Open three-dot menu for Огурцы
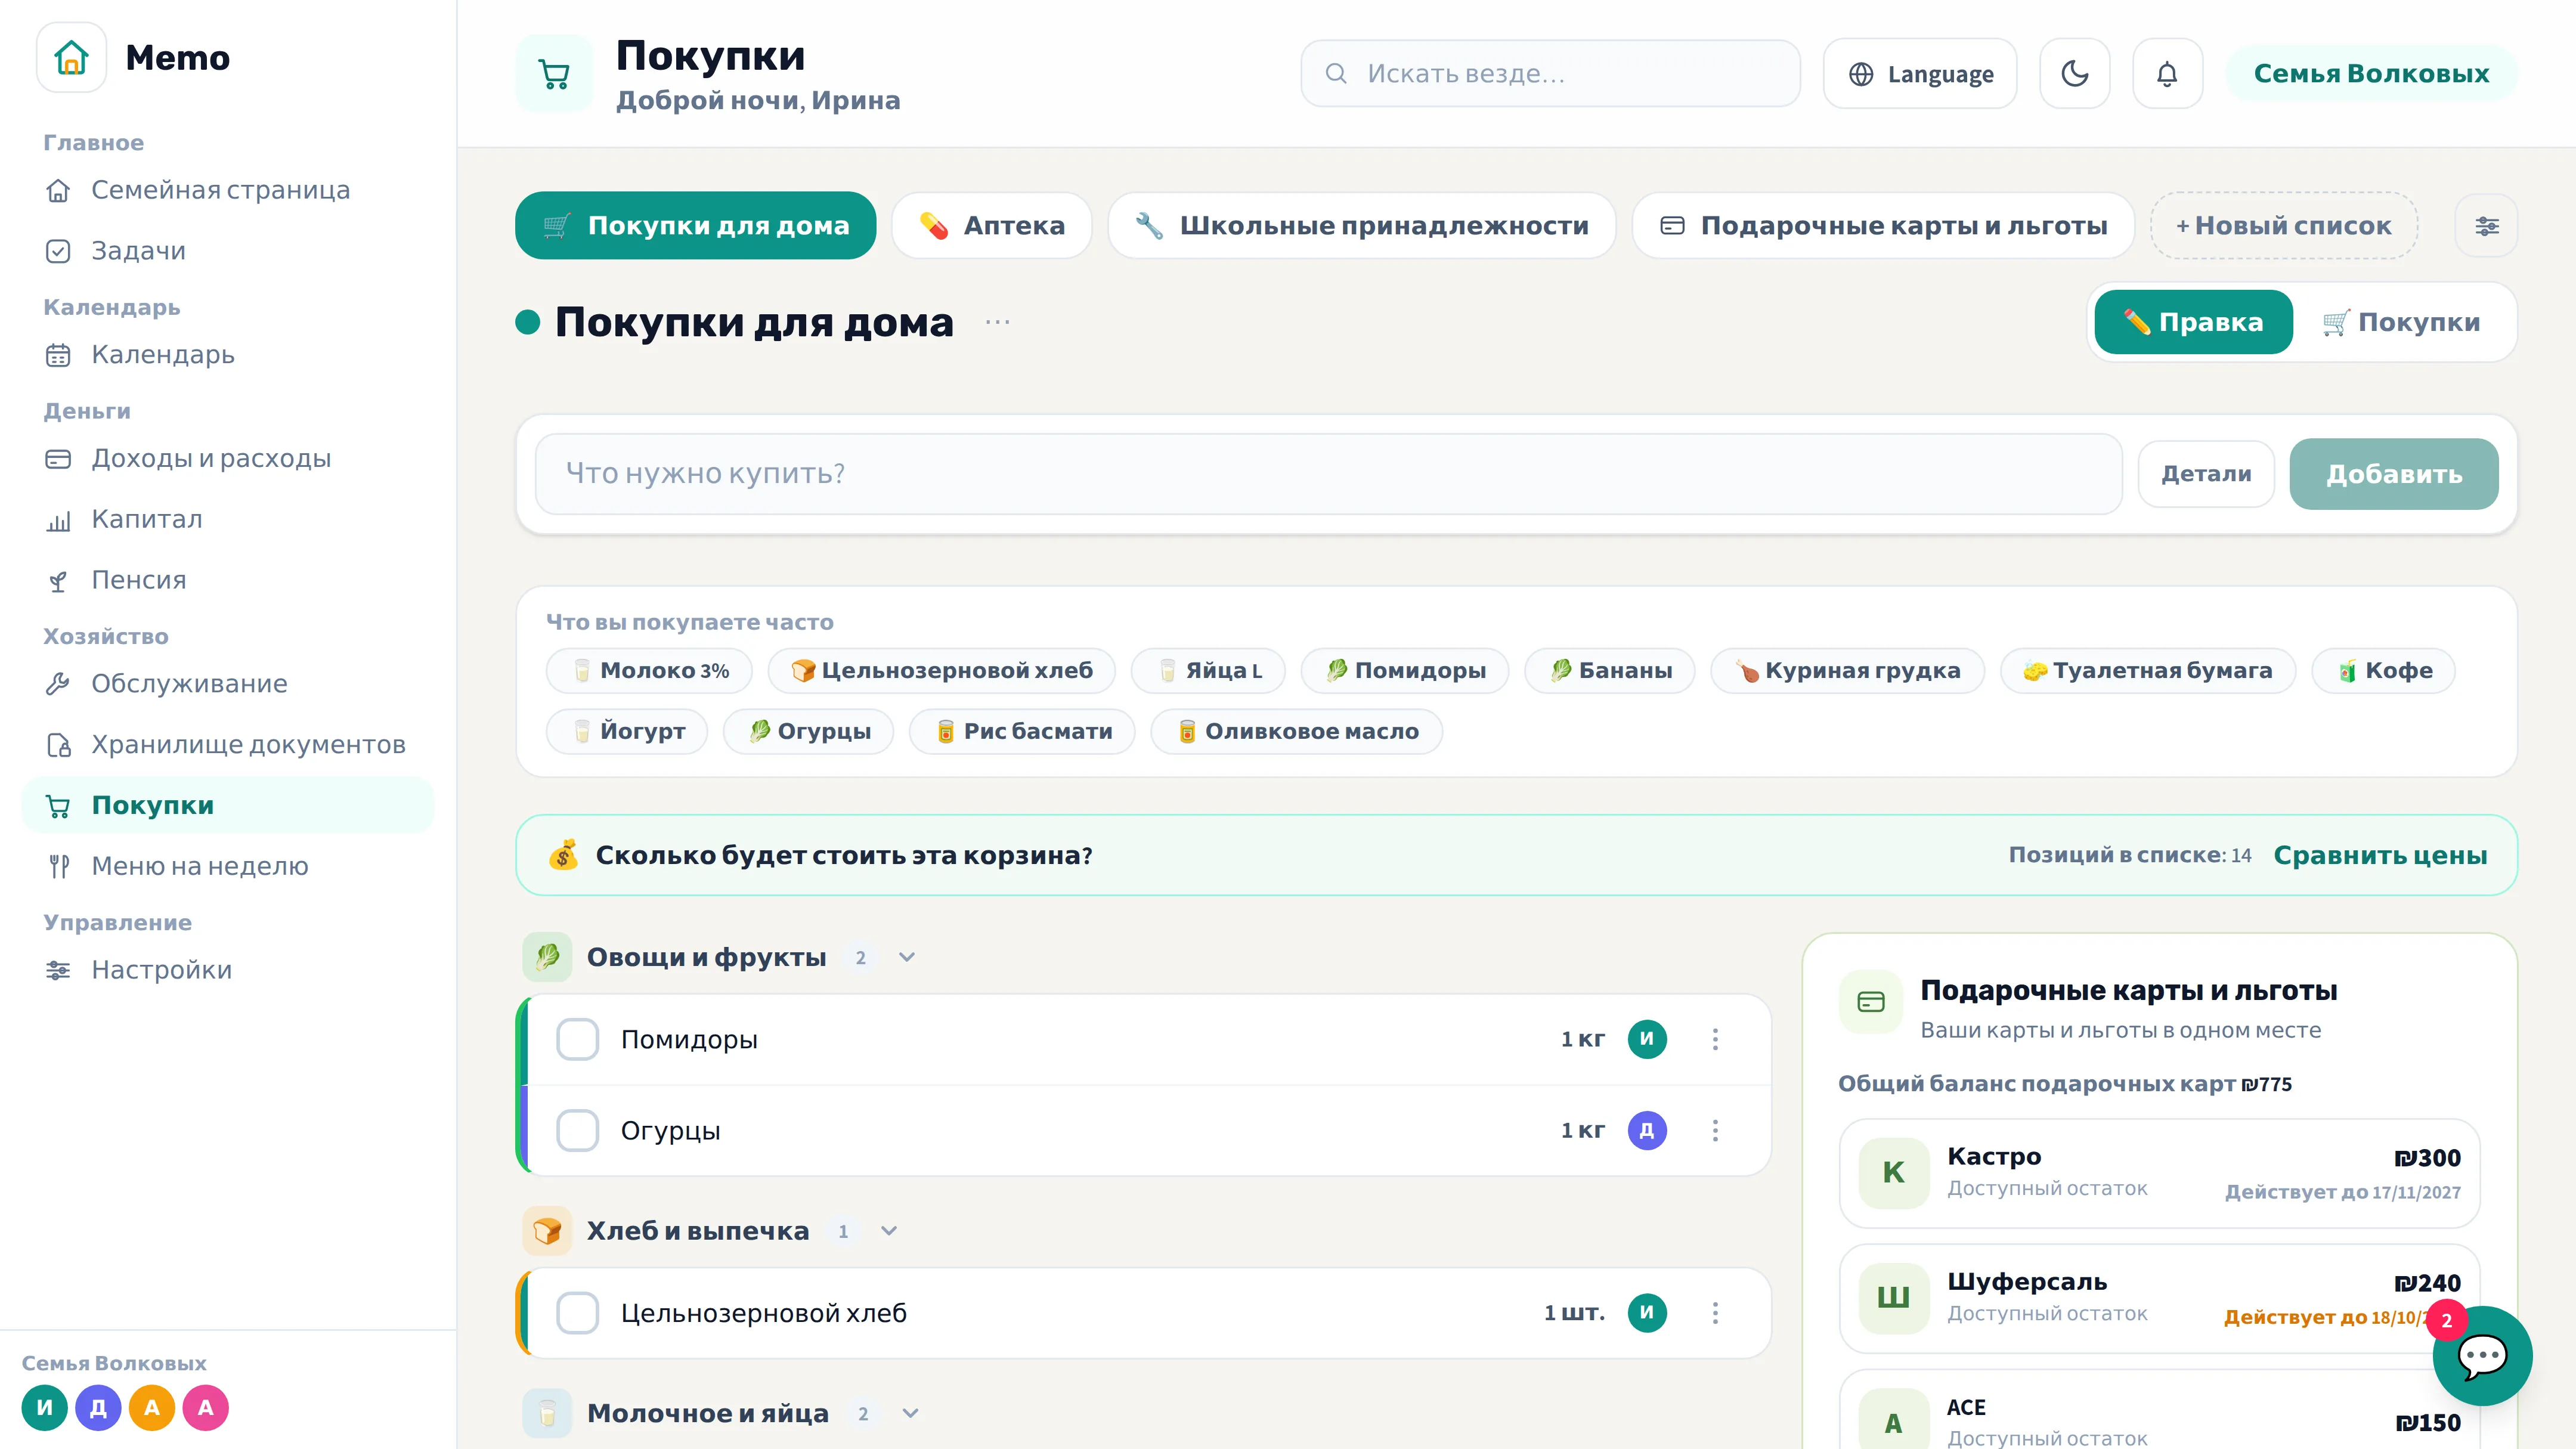 click(x=1715, y=1130)
